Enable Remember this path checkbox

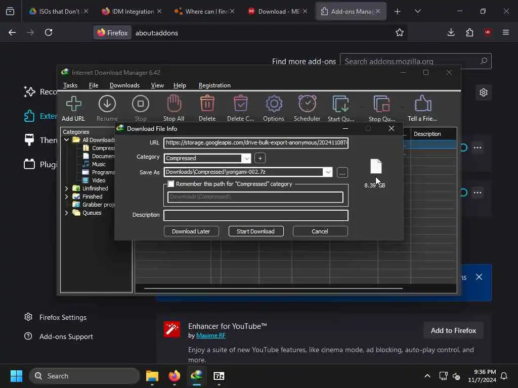coord(171,184)
